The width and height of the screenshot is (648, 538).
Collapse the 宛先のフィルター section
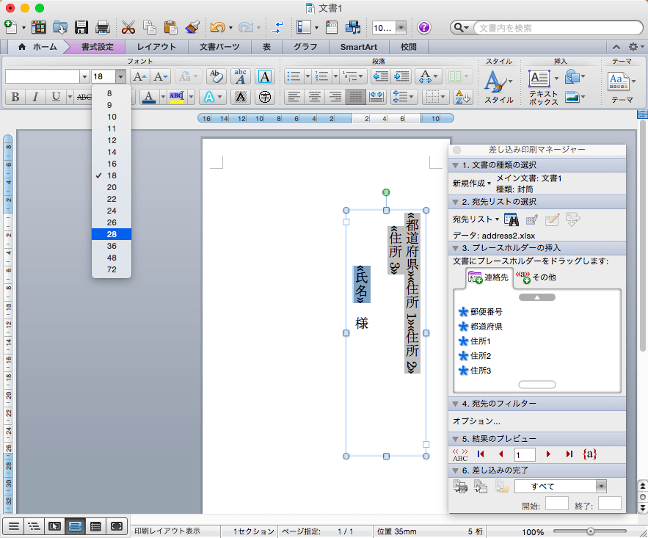coord(456,404)
